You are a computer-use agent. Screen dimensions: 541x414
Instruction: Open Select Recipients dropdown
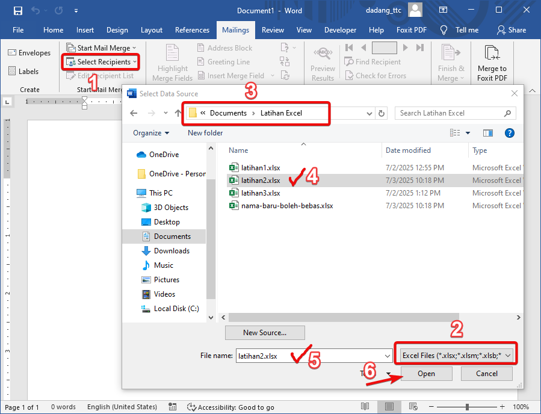(100, 62)
